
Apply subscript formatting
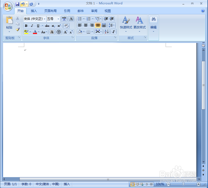click(x=53, y=26)
